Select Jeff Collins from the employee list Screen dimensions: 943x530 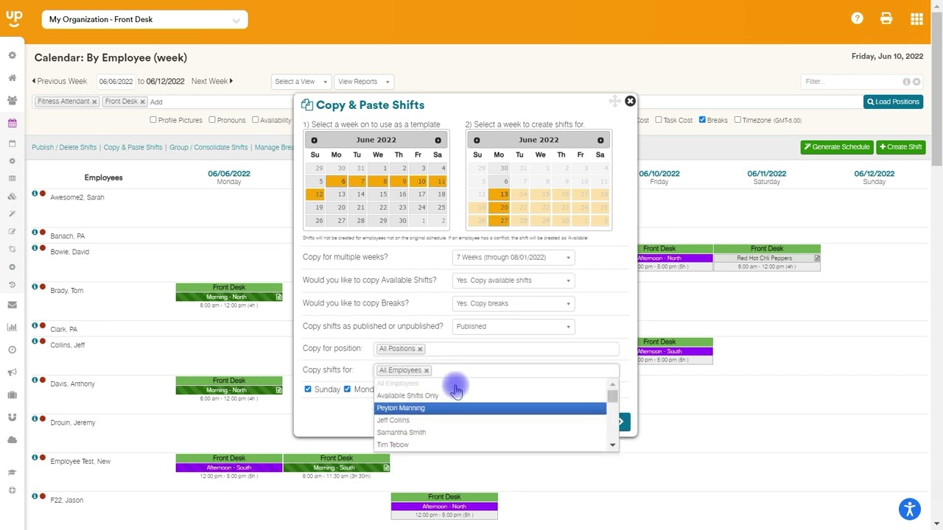pyautogui.click(x=491, y=420)
